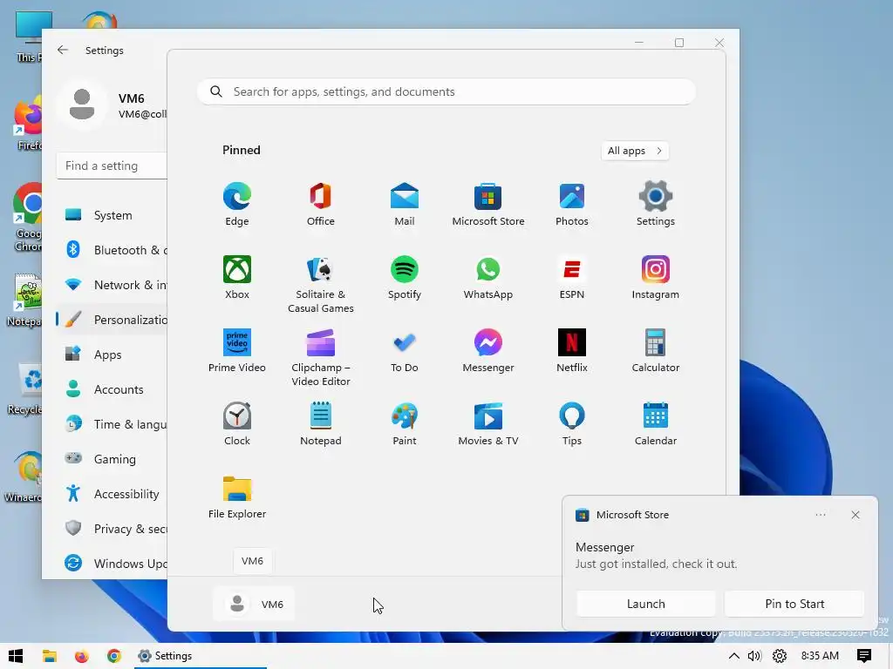Open the pinned Messenger app icon
The height and width of the screenshot is (669, 893).
point(488,351)
